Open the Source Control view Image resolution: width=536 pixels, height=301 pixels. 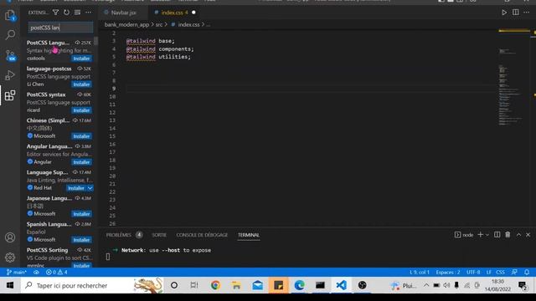[10, 55]
